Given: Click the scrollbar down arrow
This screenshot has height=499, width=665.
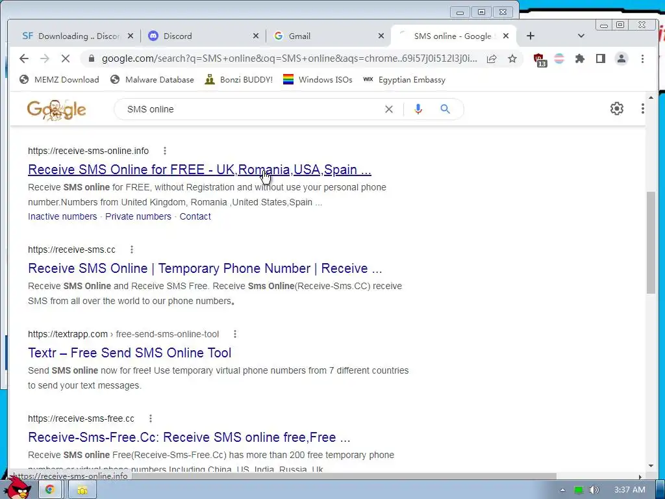Looking at the screenshot, I should 651,466.
